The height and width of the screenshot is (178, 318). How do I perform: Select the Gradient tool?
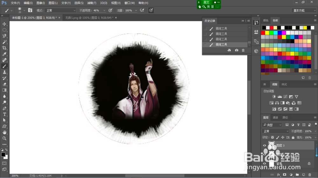pos(4,90)
